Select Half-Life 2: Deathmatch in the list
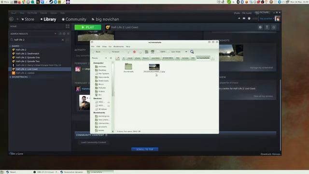Image resolution: width=309 pixels, height=174 pixels. 28,54
